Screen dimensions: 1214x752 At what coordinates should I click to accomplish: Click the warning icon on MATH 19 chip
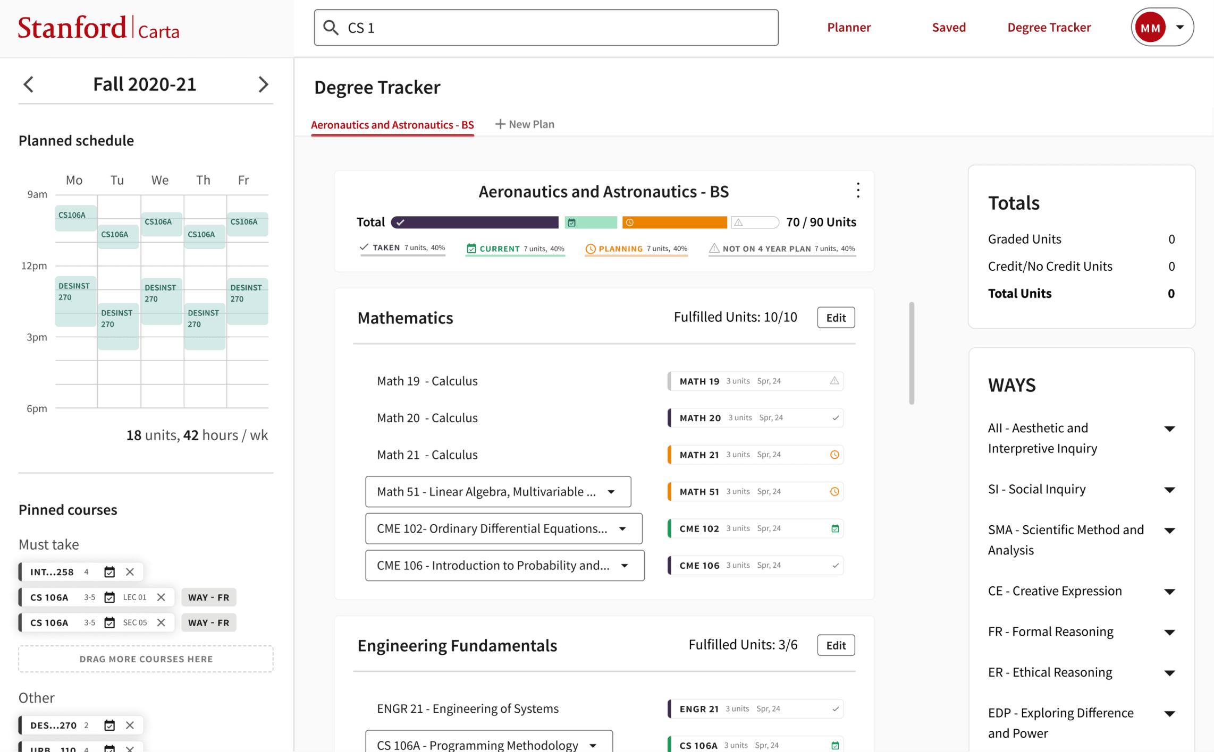point(834,381)
